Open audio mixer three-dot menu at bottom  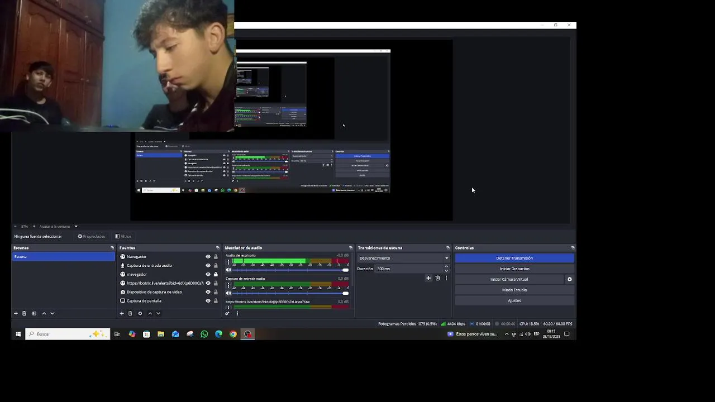237,313
